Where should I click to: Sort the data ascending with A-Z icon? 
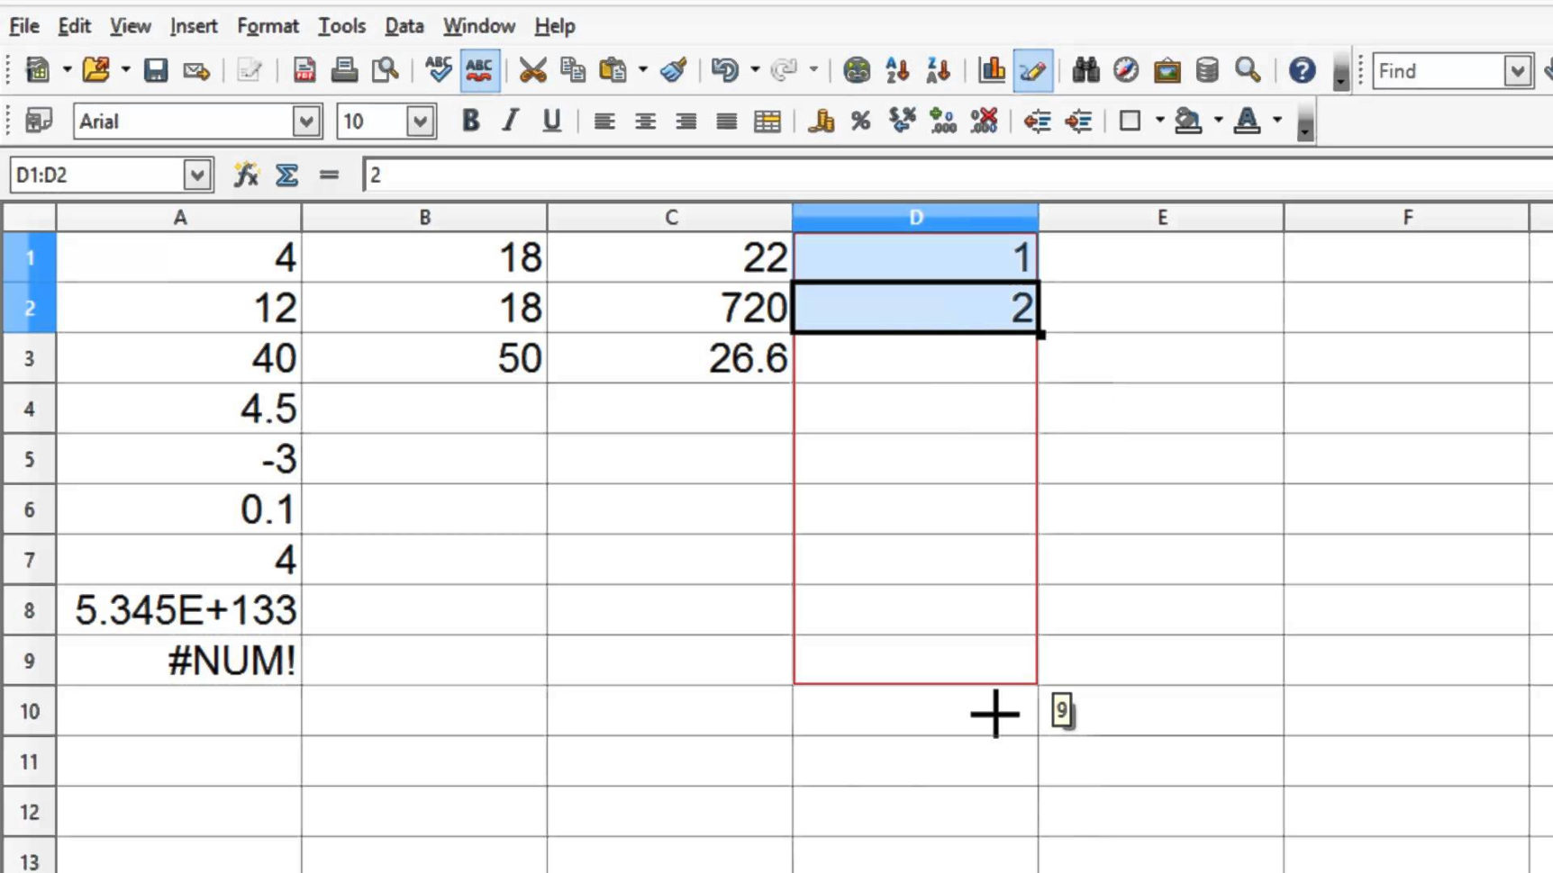[896, 69]
